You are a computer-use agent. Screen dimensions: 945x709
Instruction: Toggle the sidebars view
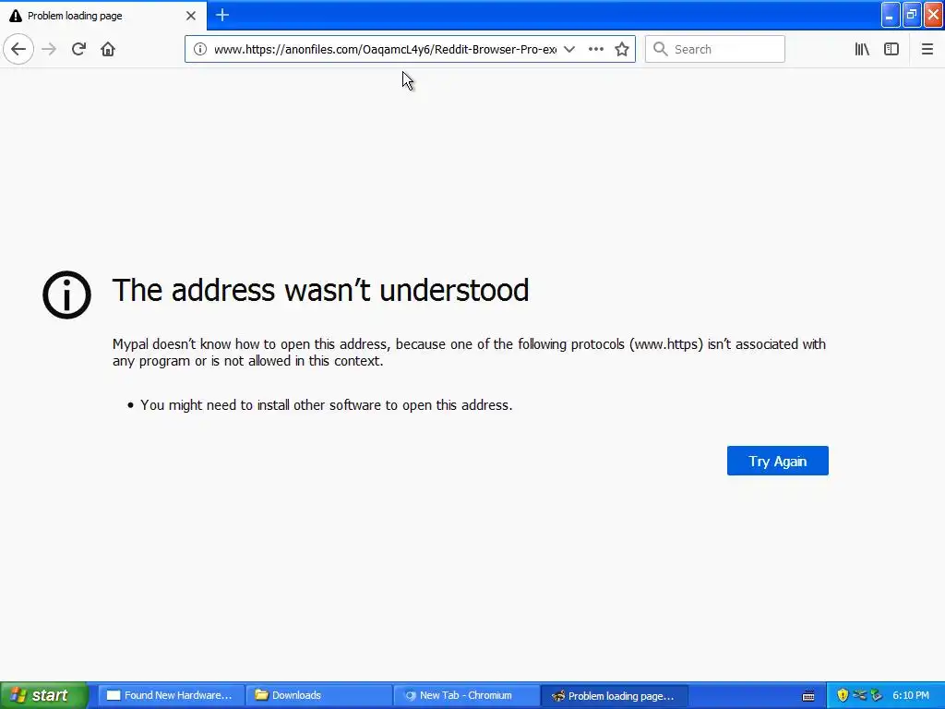click(x=891, y=49)
